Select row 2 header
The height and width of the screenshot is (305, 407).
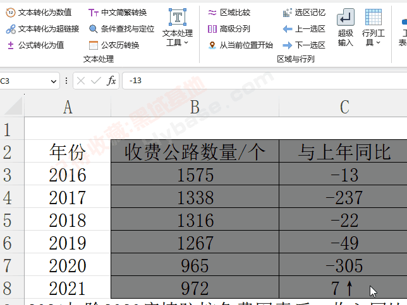pyautogui.click(x=12, y=151)
